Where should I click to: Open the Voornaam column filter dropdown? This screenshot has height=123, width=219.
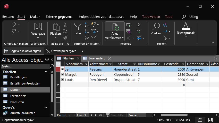point(86,64)
